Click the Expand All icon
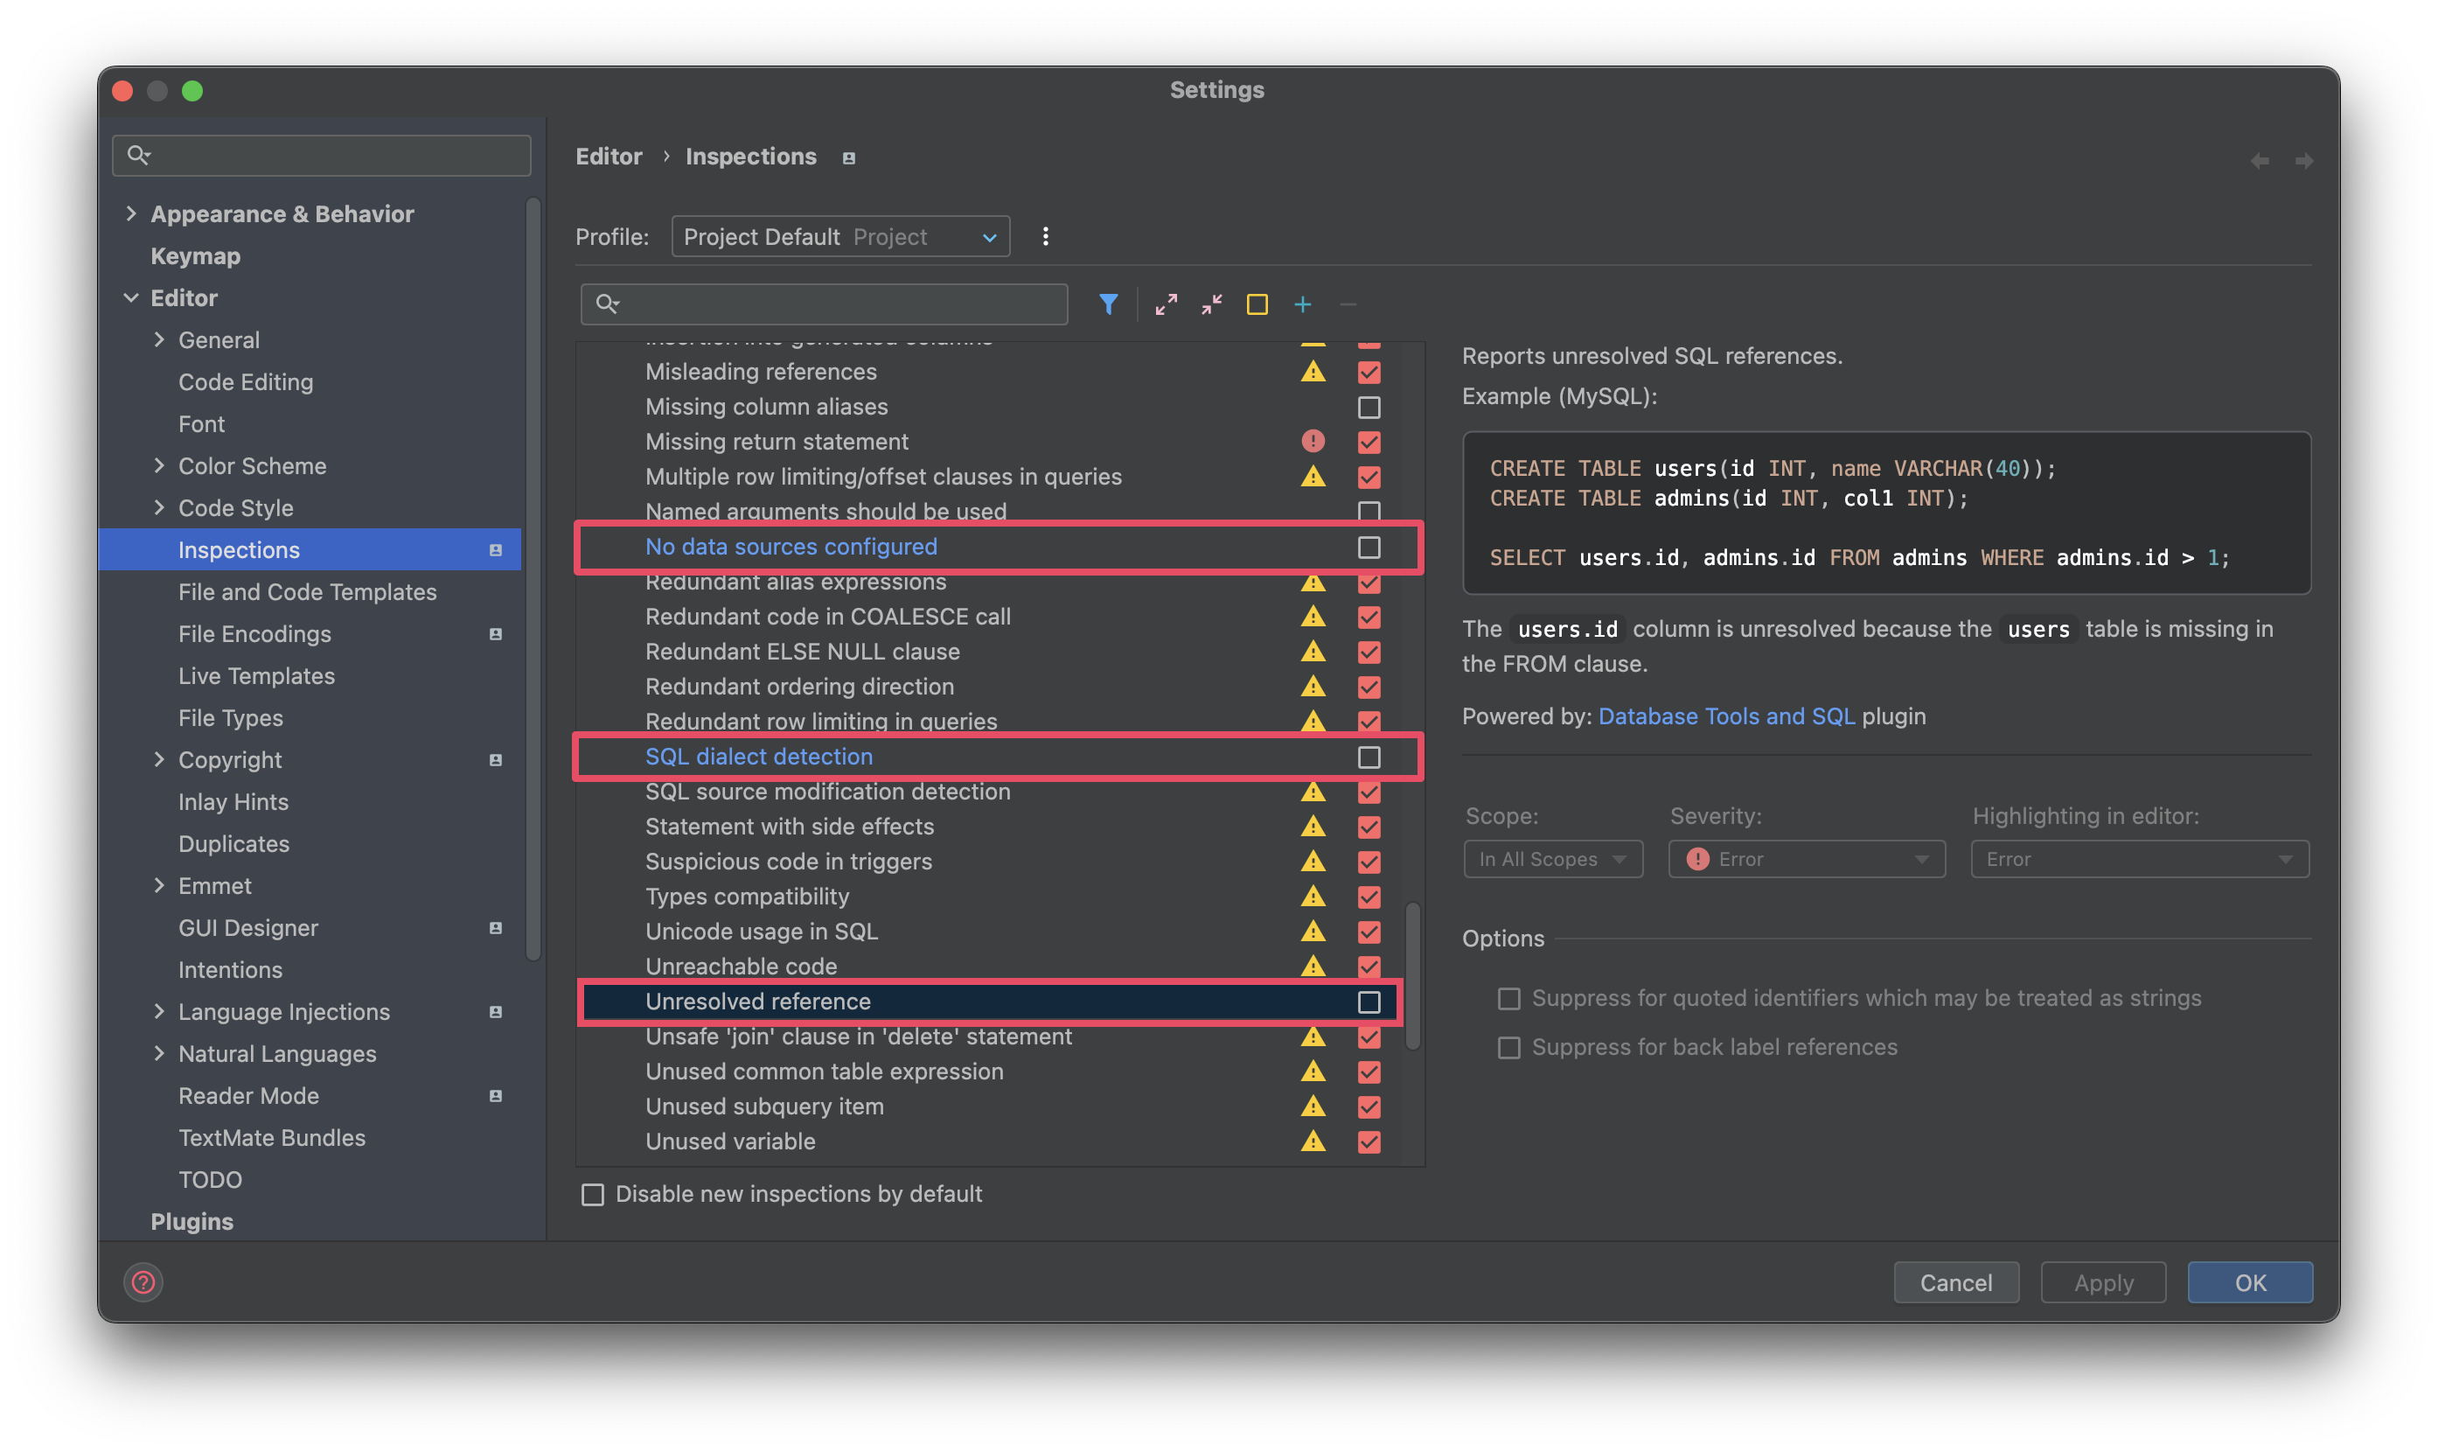This screenshot has width=2438, height=1452. (1166, 304)
